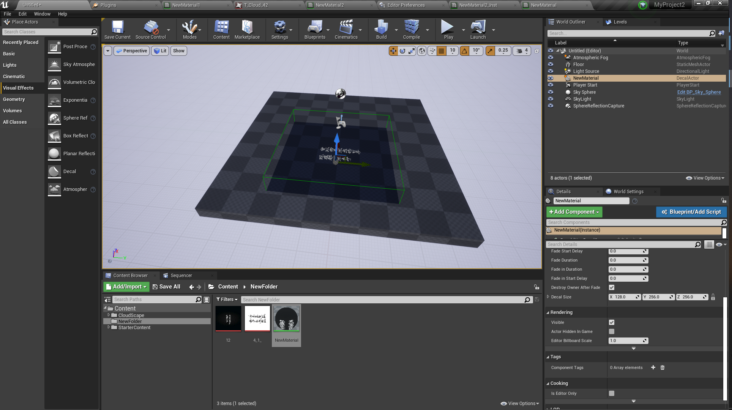
Task: Open Settings toolbar icon
Action: (x=280, y=30)
